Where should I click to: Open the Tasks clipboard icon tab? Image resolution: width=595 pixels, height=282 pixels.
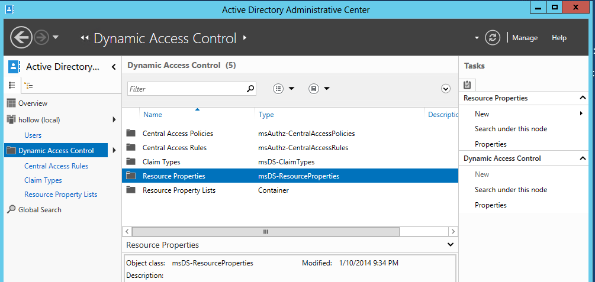tap(467, 85)
